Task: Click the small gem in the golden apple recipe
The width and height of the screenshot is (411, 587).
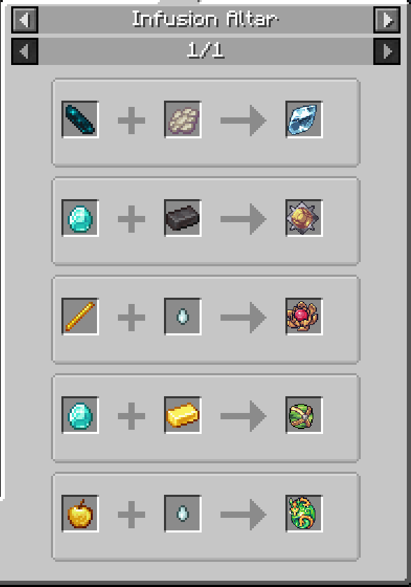Action: coord(183,513)
